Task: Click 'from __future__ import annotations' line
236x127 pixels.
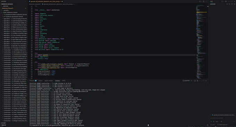Action: (x=47, y=10)
